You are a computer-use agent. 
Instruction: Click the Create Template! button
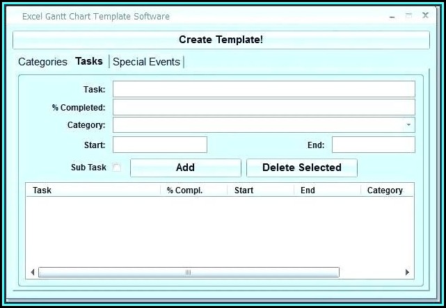coord(221,40)
